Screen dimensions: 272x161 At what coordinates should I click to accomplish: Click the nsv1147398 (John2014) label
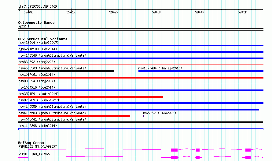[x=38, y=126]
